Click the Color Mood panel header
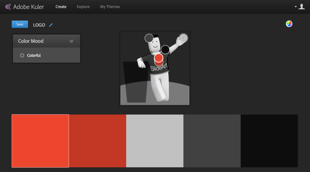The height and width of the screenshot is (172, 310). pyautogui.click(x=46, y=41)
